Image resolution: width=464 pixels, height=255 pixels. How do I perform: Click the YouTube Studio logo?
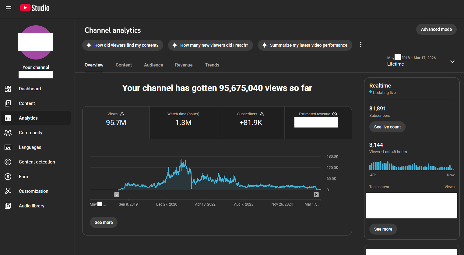point(35,8)
